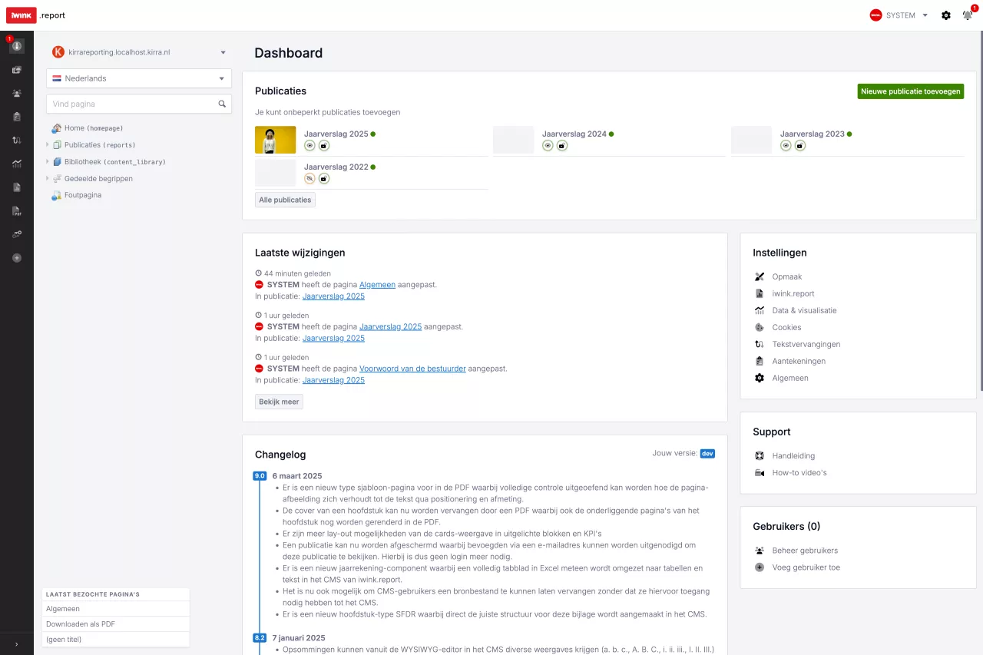
Task: Open the line chart icon in sidebar
Action: click(x=17, y=164)
